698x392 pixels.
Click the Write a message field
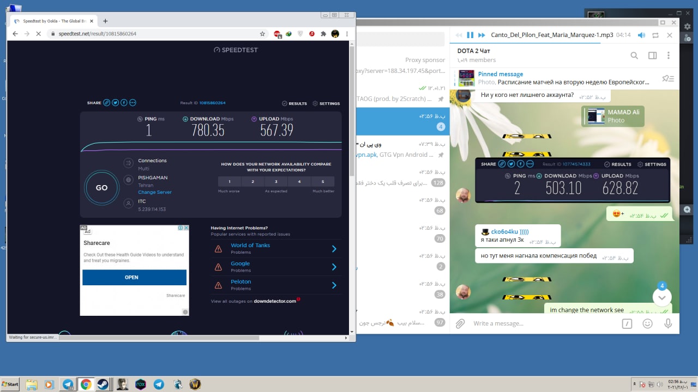tap(544, 323)
